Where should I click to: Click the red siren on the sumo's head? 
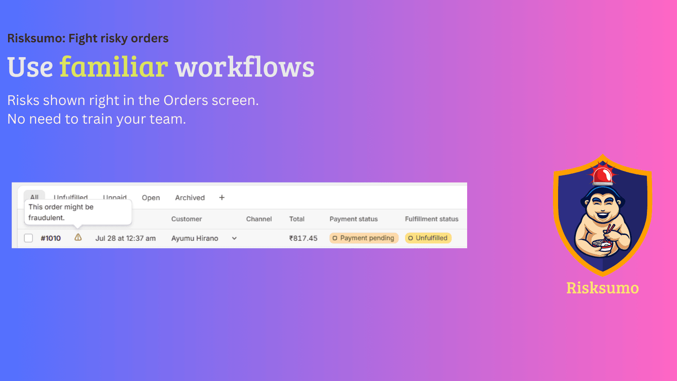(603, 174)
